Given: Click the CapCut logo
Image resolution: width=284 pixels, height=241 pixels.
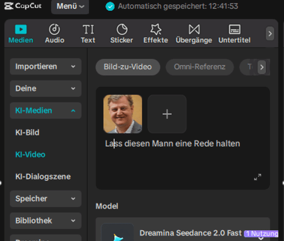Looking at the screenshot, I should click(23, 6).
